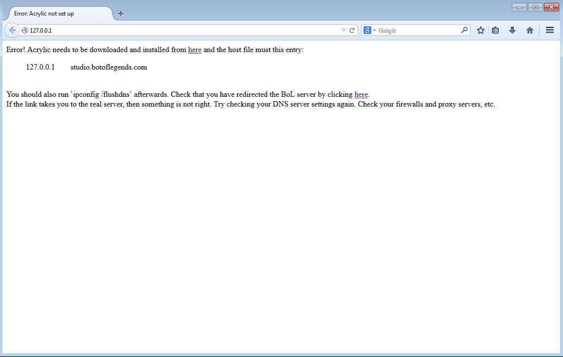Click the 'studio.botoflegends.com' host entry text
563x357 pixels.
(109, 68)
